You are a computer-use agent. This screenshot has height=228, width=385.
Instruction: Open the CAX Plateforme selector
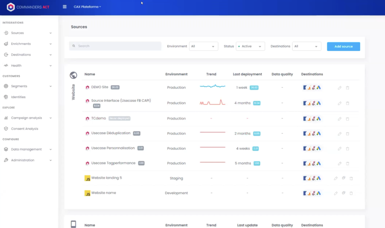pyautogui.click(x=87, y=7)
